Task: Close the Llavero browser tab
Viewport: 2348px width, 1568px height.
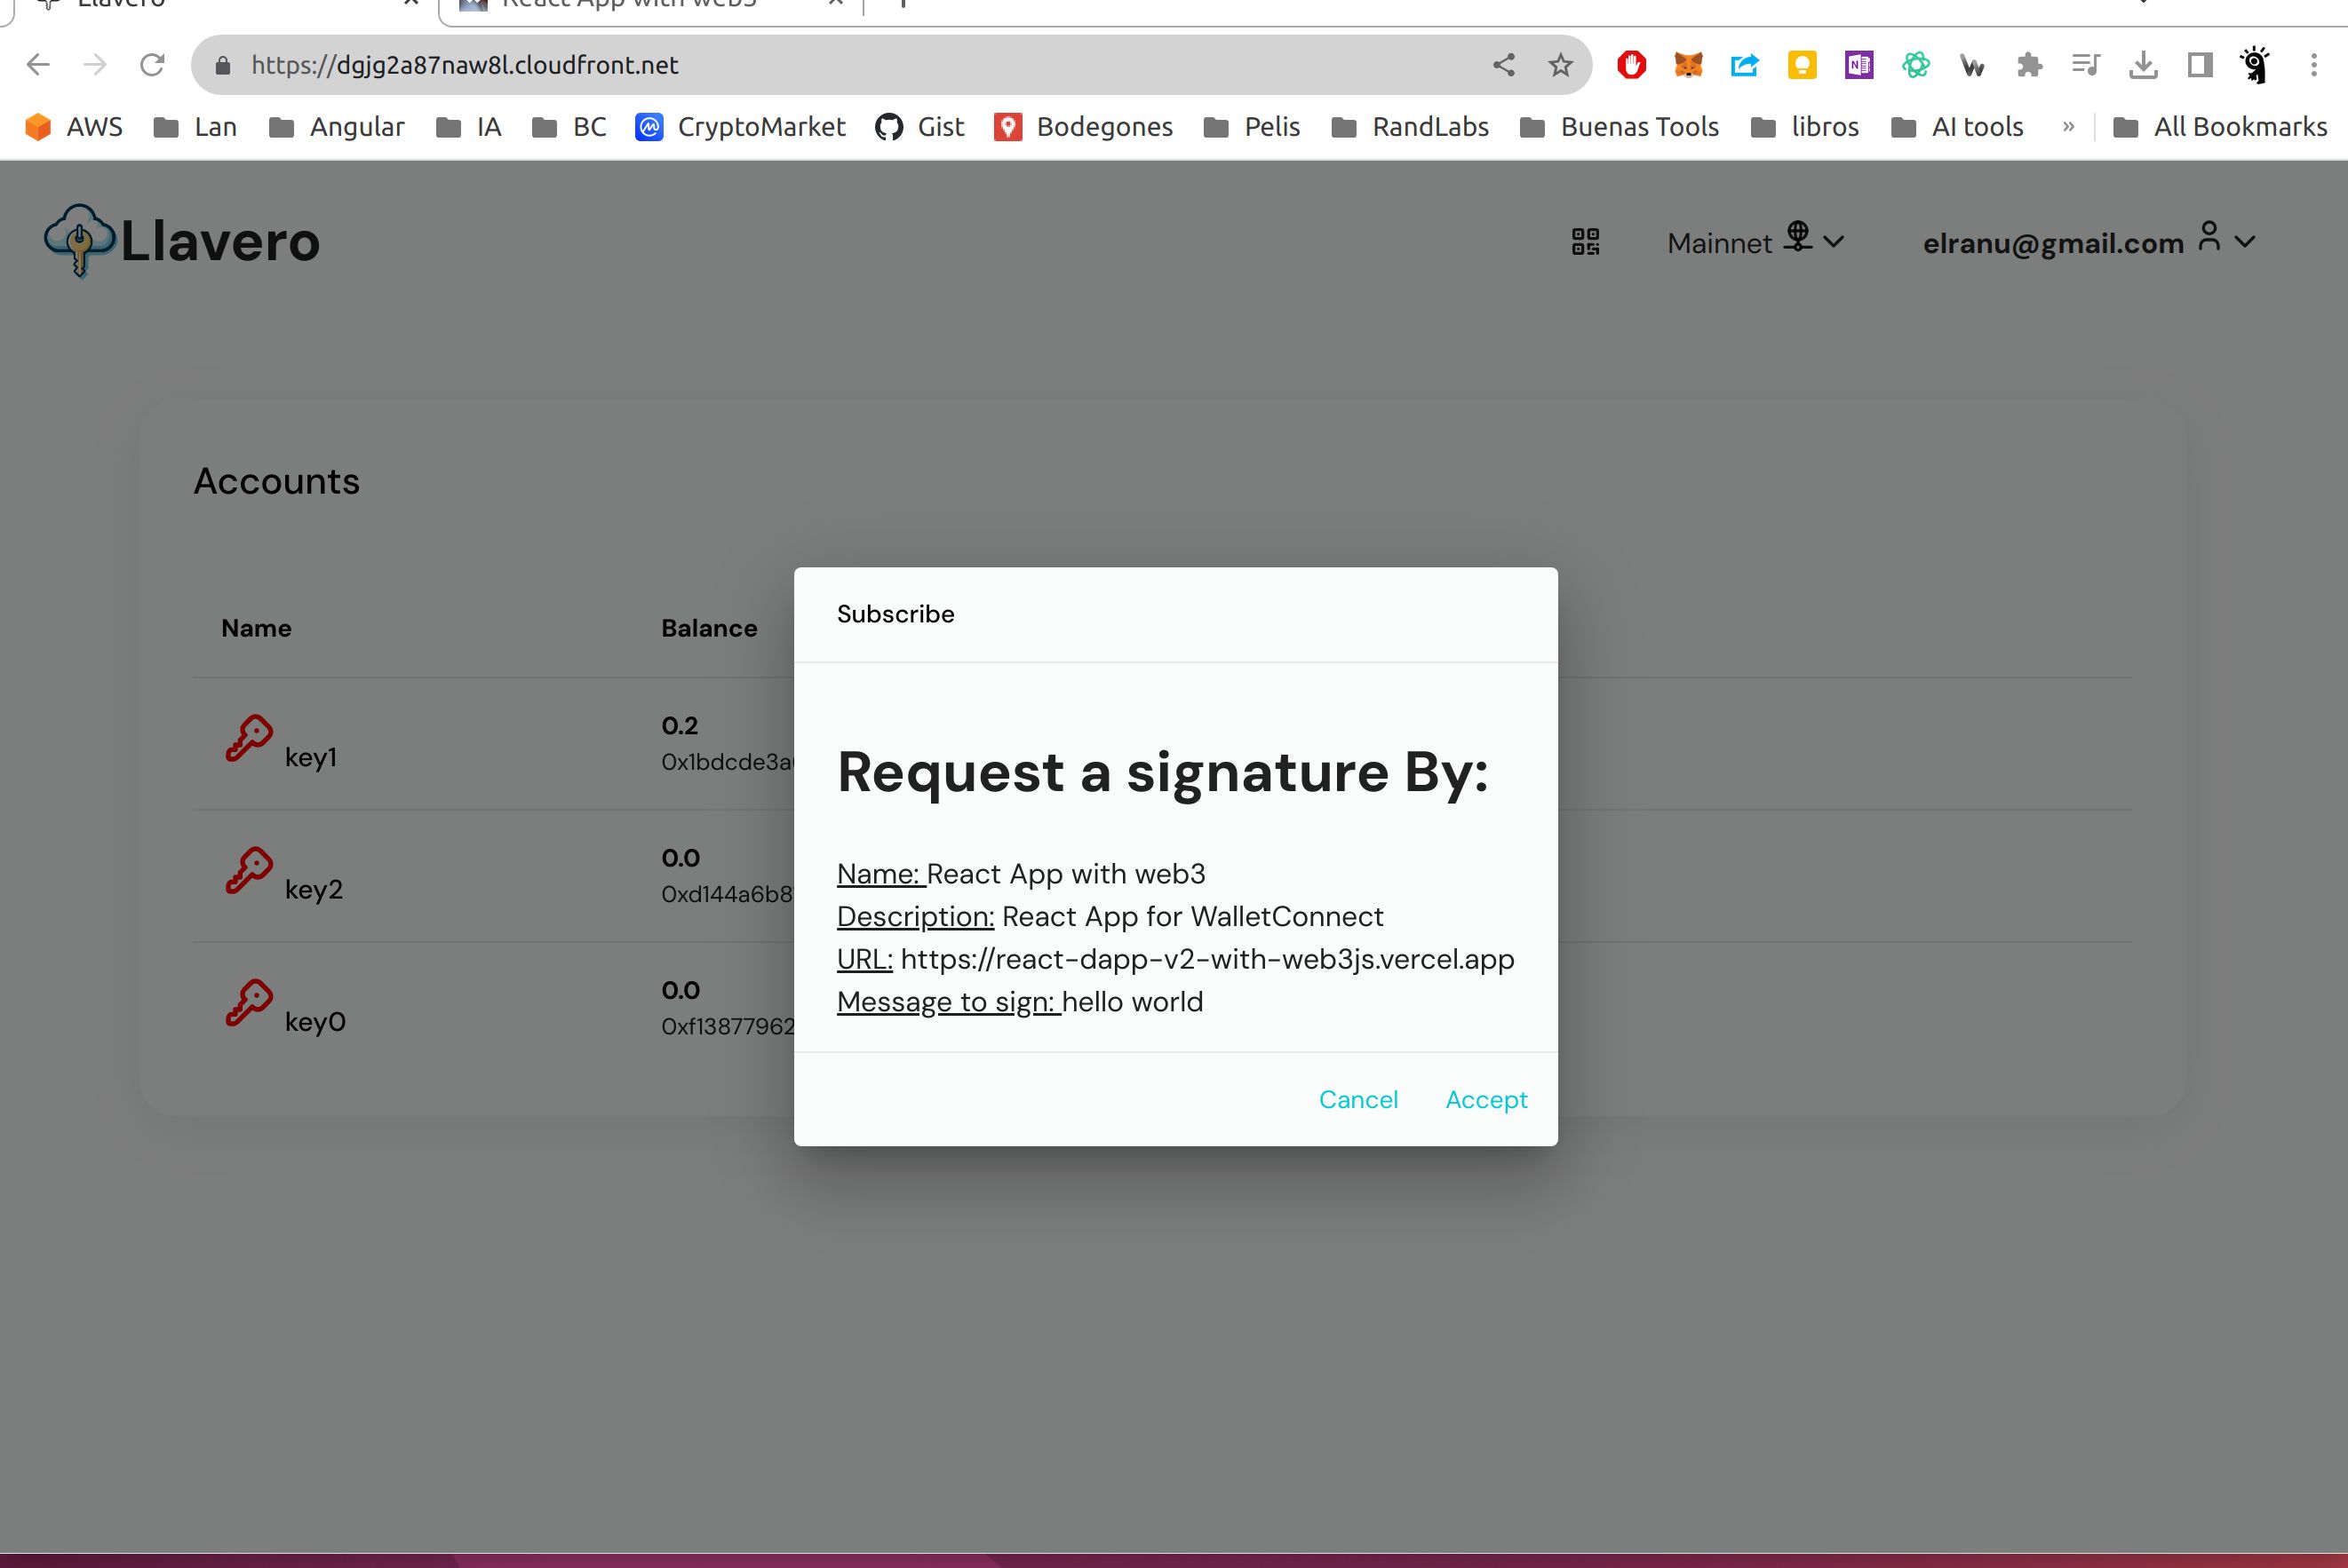Action: pos(410,4)
